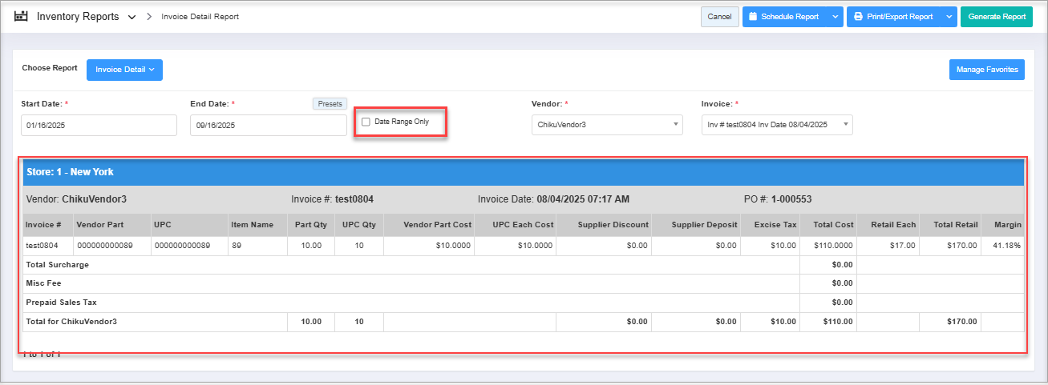The height and width of the screenshot is (385, 1048).
Task: Click the Total Cost column header
Action: [832, 225]
